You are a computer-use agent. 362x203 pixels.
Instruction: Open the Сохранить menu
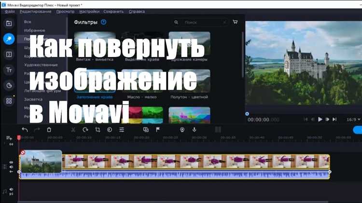(113, 12)
